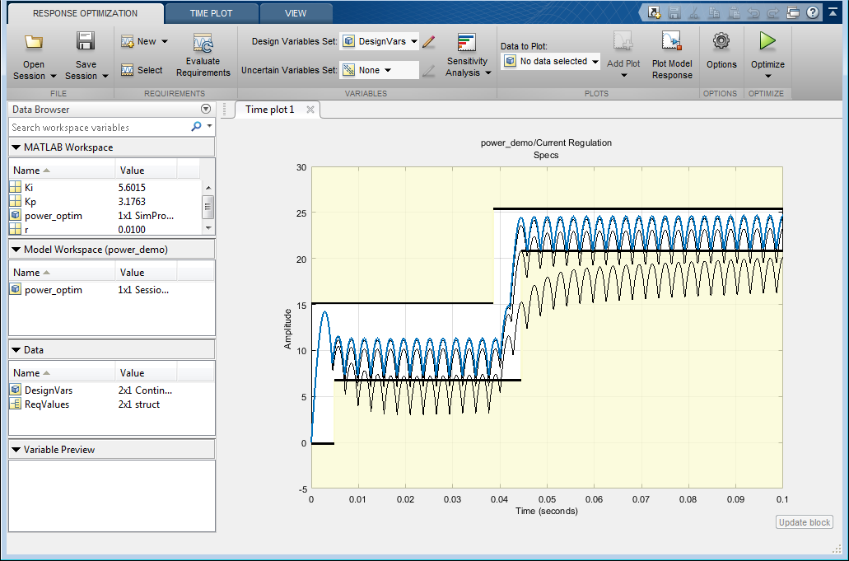Open the Options gear
The image size is (849, 561).
pyautogui.click(x=721, y=41)
